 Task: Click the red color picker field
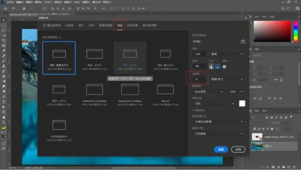(x=272, y=32)
